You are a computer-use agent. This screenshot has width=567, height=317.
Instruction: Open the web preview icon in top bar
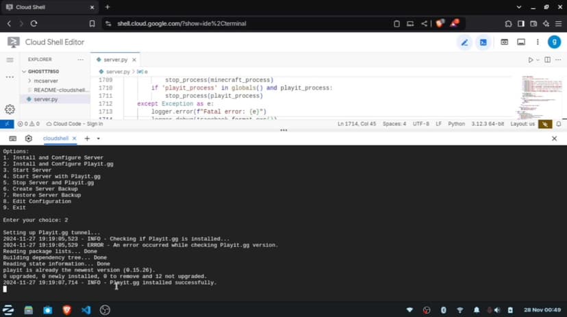point(504,42)
